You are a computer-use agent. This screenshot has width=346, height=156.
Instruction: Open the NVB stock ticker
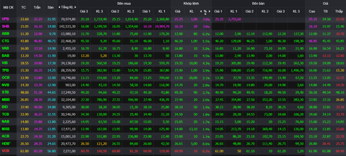pos(5,85)
